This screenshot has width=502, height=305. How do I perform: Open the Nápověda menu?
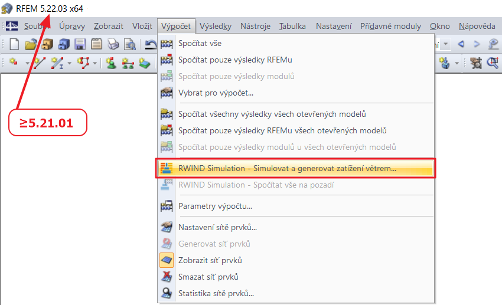[477, 26]
